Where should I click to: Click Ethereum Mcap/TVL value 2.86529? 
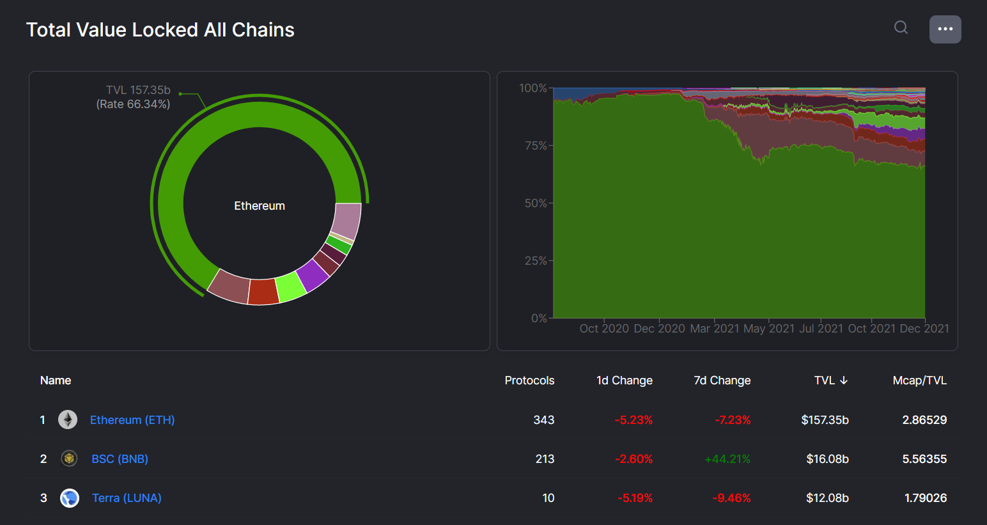point(924,420)
